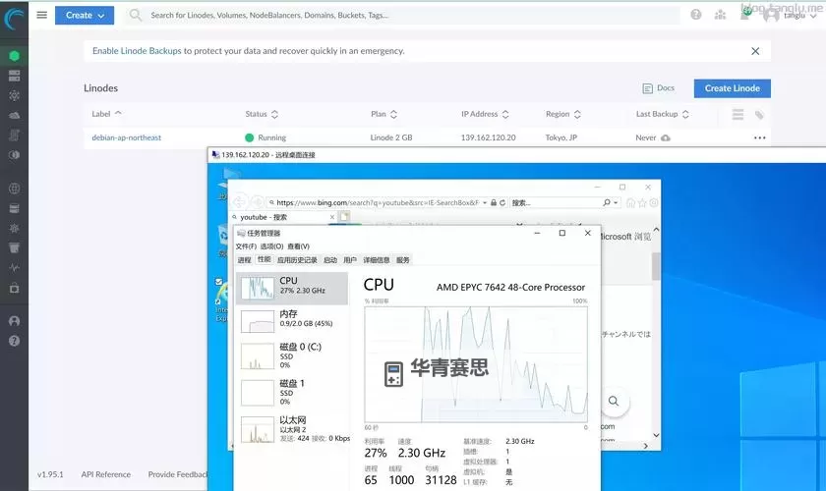
Task: Open the debian-ap-northeast Linode link
Action: pos(127,137)
